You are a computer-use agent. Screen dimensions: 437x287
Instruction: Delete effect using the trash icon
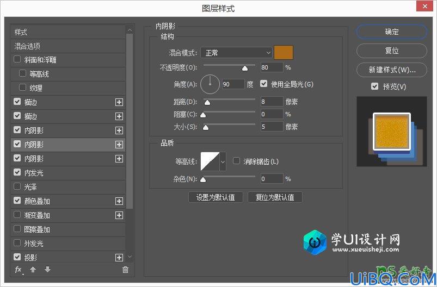[125, 270]
